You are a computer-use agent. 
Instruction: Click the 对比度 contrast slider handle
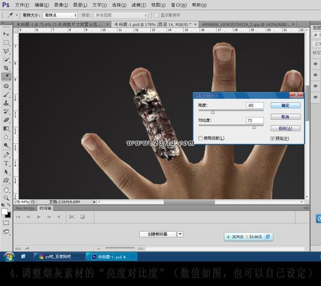(x=254, y=127)
